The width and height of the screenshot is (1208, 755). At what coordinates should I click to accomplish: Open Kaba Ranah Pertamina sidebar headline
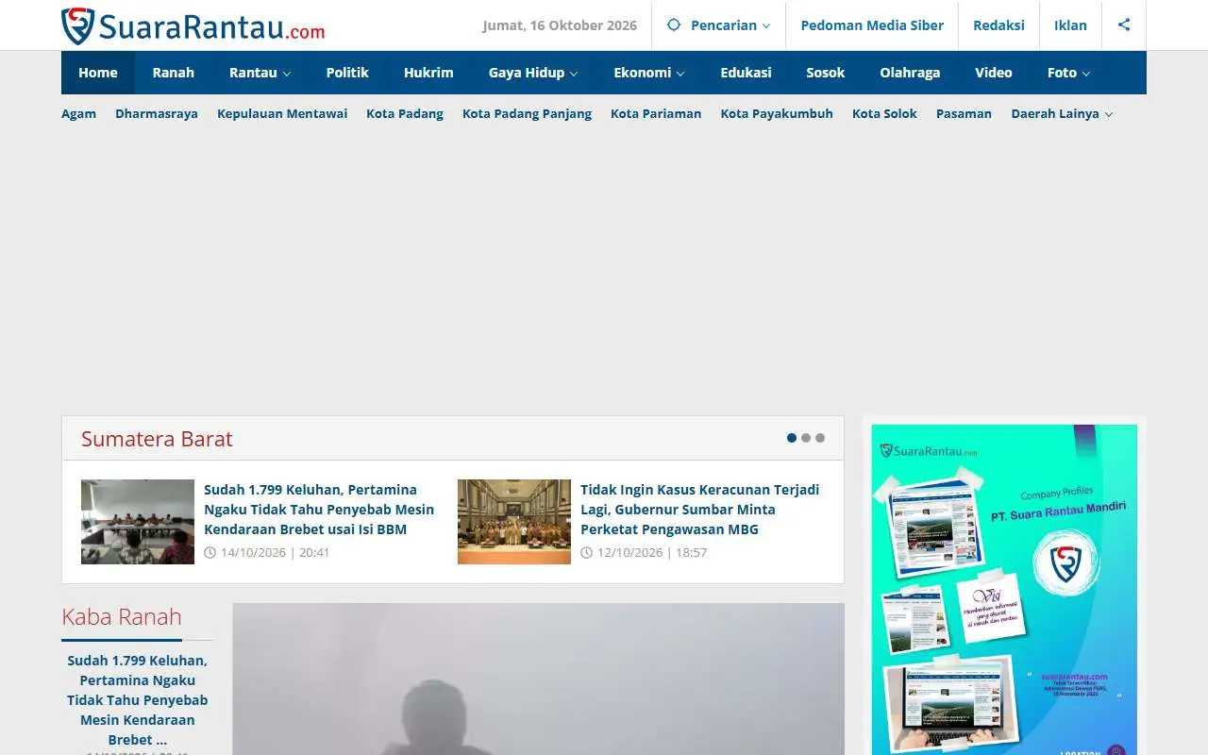[x=138, y=700]
